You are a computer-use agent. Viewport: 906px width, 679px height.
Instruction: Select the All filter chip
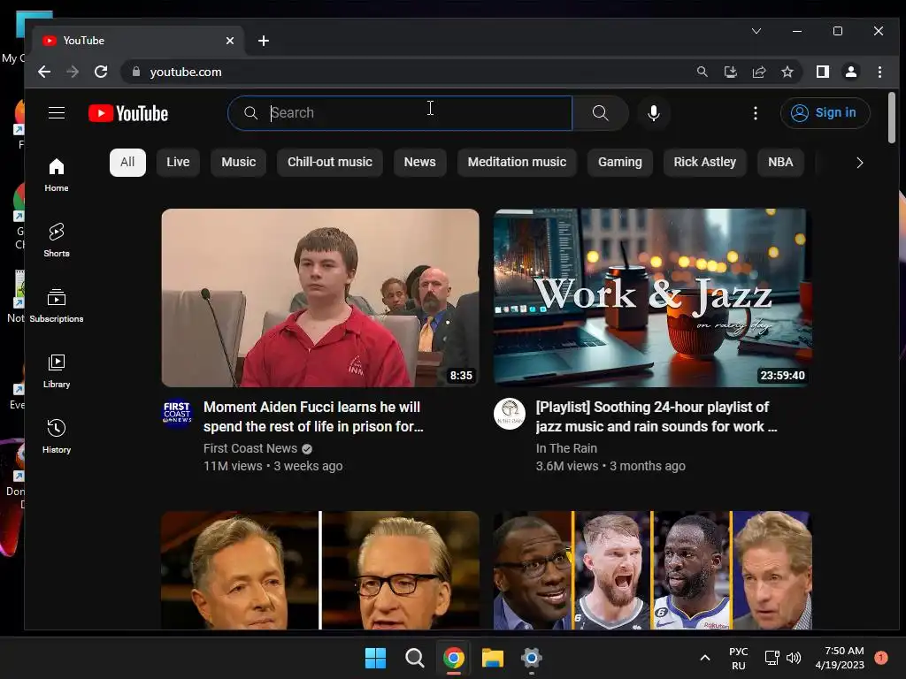[127, 163]
